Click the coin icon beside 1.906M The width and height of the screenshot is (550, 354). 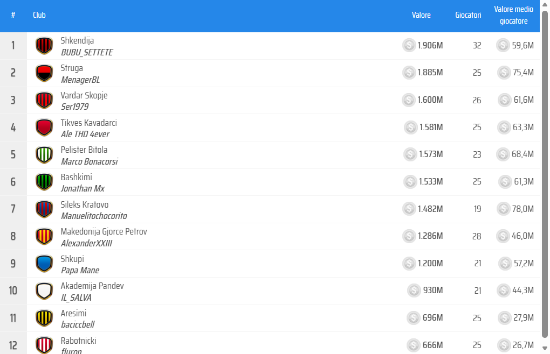(x=409, y=45)
